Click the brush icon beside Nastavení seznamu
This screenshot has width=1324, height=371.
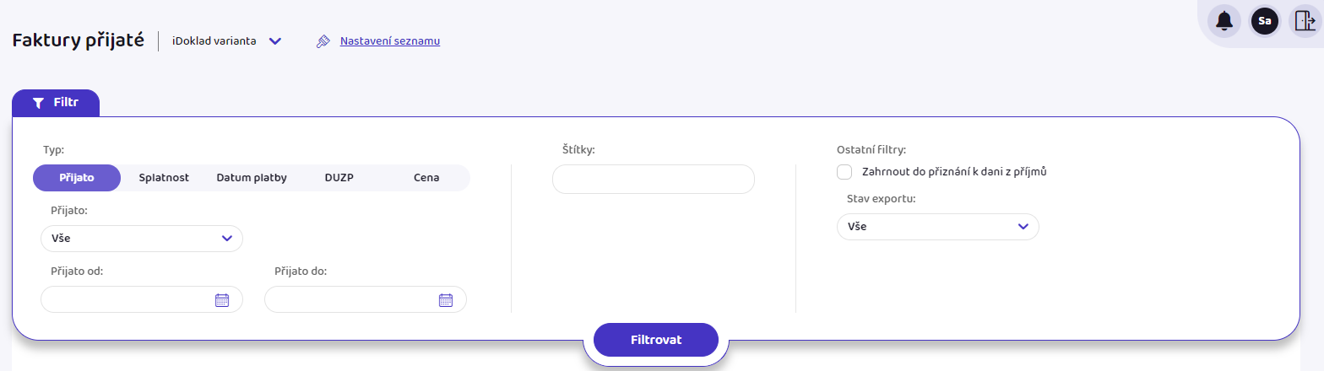[323, 41]
